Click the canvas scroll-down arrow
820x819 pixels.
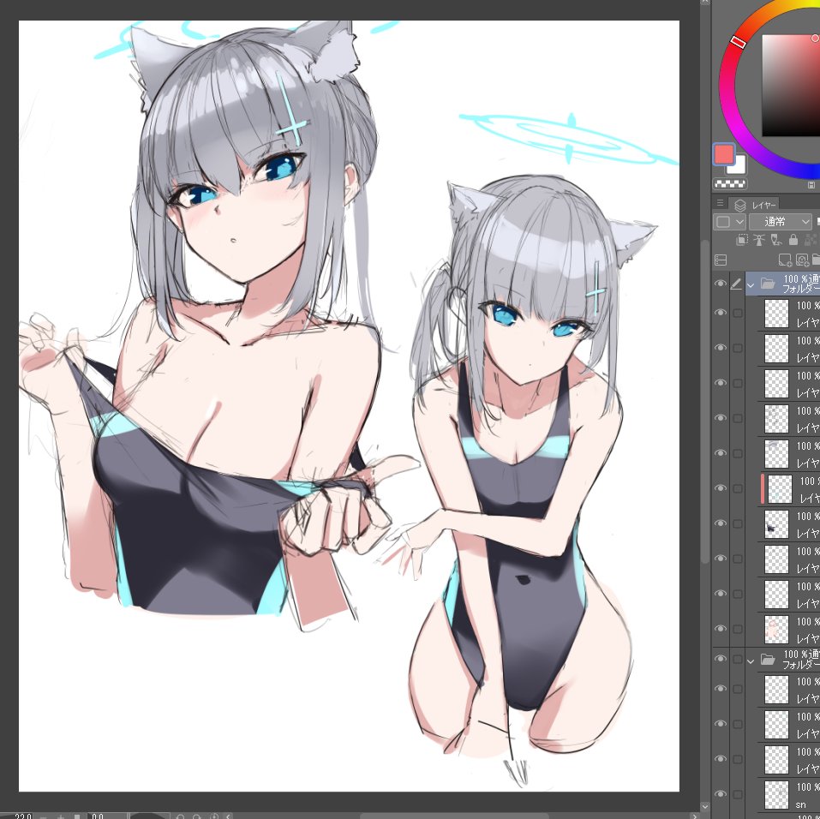[705, 806]
